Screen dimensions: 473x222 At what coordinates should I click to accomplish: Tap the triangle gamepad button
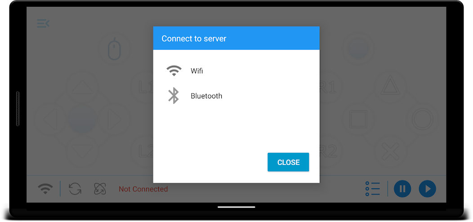click(390, 87)
